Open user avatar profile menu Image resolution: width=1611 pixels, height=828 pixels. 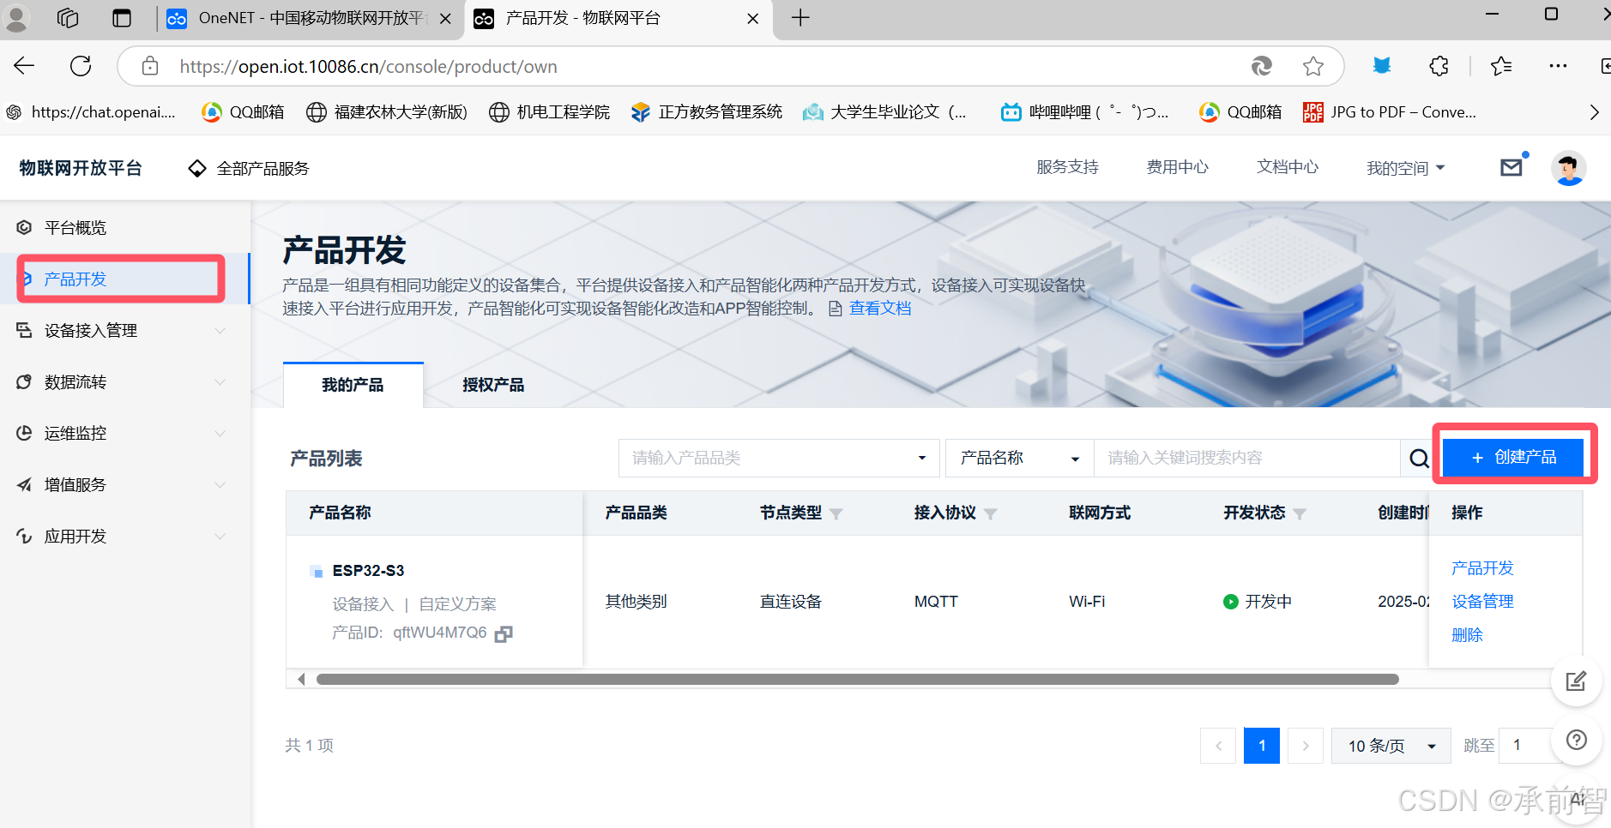1568,168
